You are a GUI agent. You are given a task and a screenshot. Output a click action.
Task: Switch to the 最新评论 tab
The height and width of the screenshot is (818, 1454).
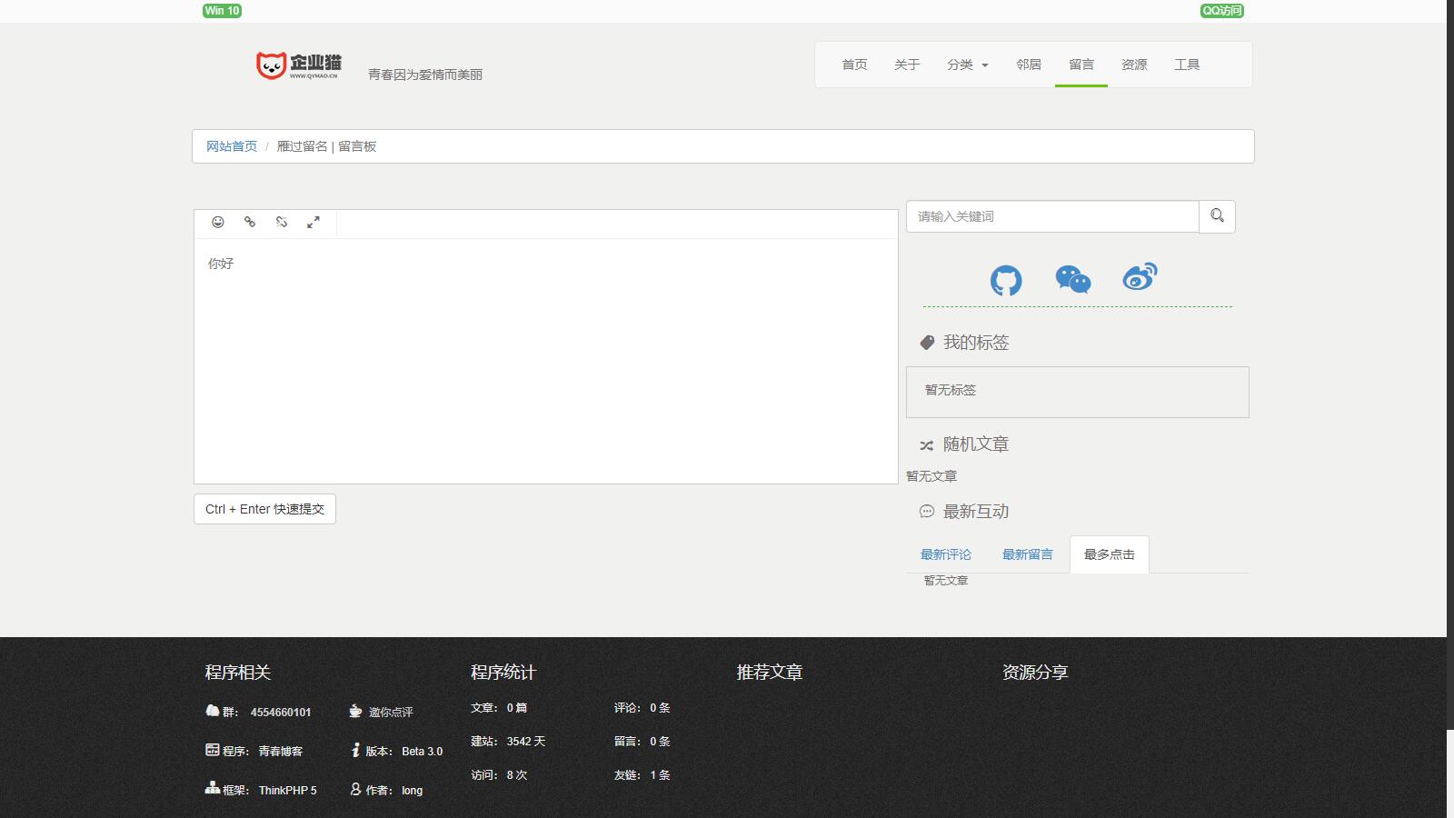click(945, 554)
